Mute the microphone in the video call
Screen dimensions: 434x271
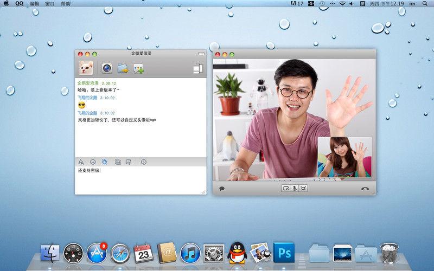pyautogui.click(x=295, y=188)
